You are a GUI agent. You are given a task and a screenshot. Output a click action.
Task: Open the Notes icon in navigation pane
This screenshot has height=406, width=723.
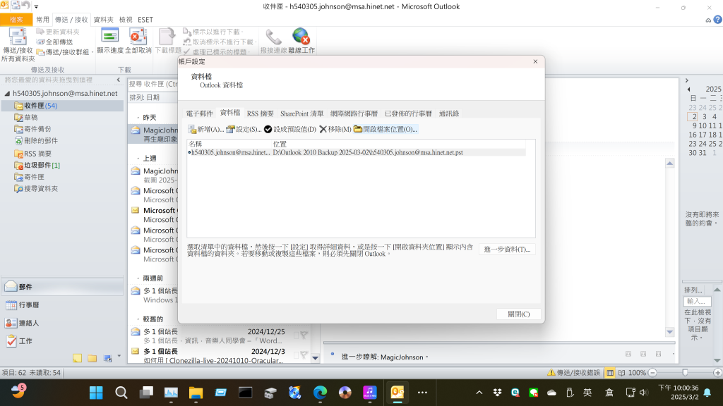[78, 358]
